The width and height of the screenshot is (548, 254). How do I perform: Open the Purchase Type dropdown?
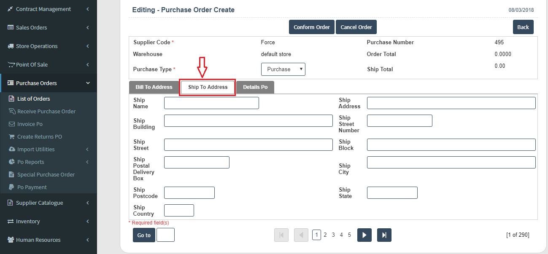[x=283, y=70]
